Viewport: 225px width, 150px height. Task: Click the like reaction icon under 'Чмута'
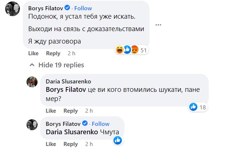pyautogui.click(x=117, y=140)
